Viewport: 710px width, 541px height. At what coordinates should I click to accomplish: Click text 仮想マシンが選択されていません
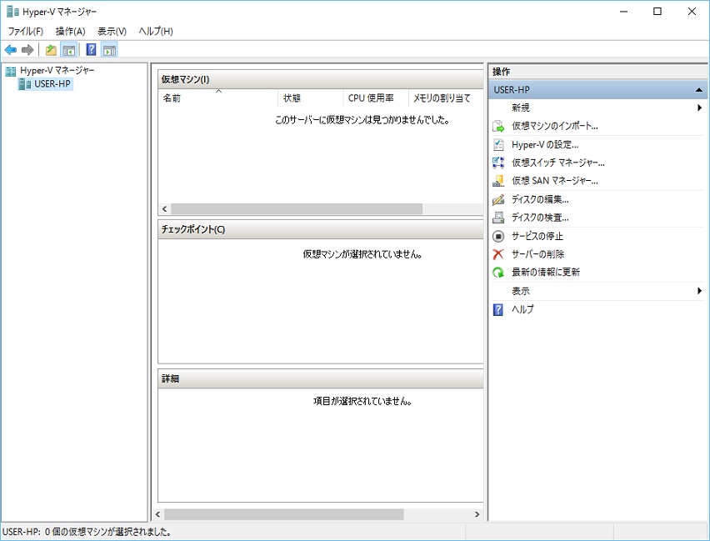(x=362, y=254)
